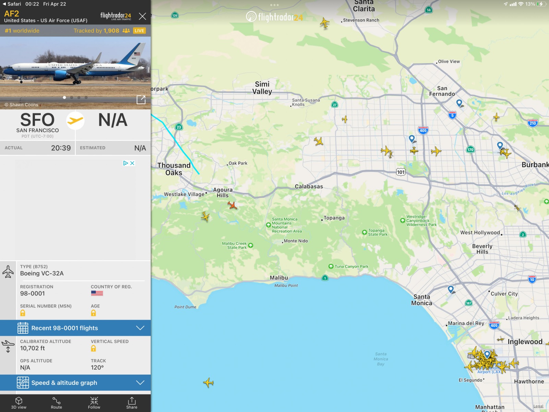Tap the first photo page dot
The height and width of the screenshot is (412, 549).
(x=64, y=98)
